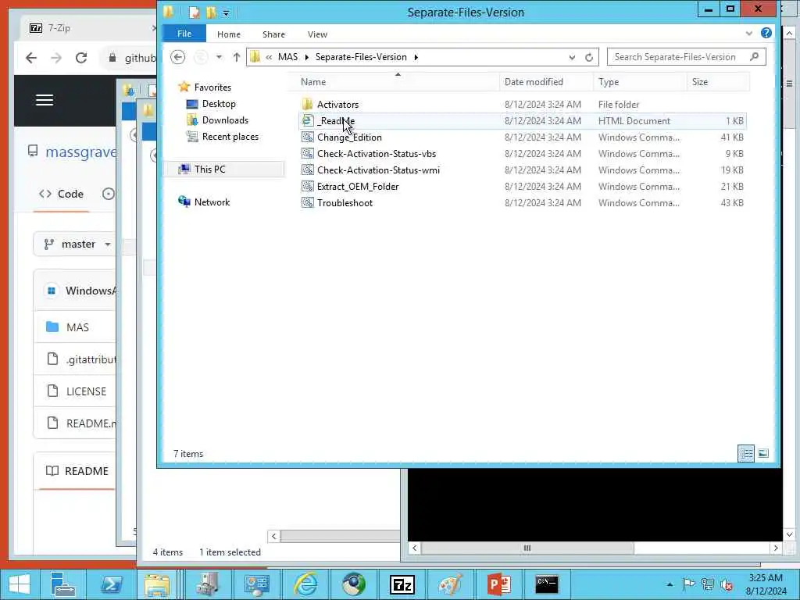
Task: Select the Extract_OEM_Folder script
Action: 358,186
